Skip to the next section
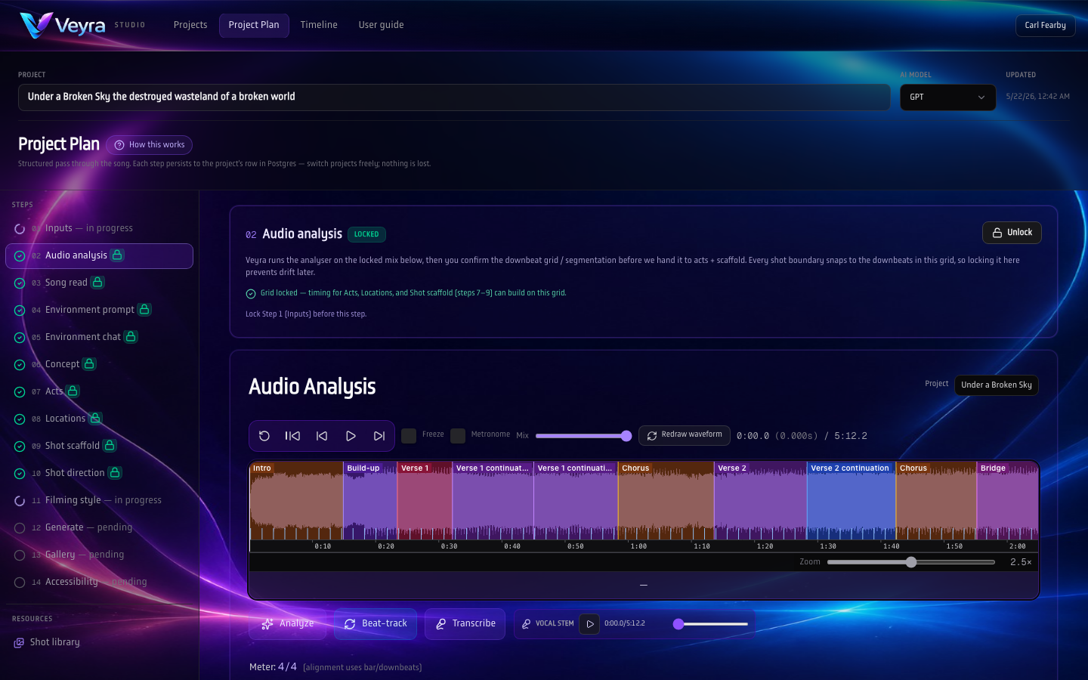1088x680 pixels. click(x=379, y=436)
